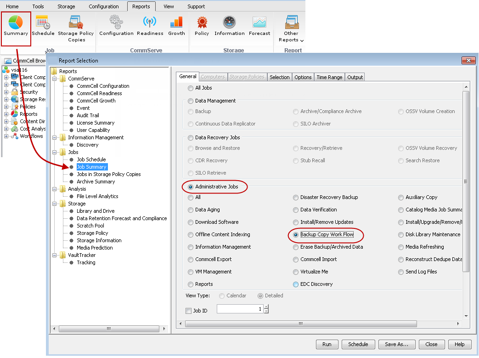The image size is (479, 358).
Task: Select the Data Management radio button
Action: 191,101
